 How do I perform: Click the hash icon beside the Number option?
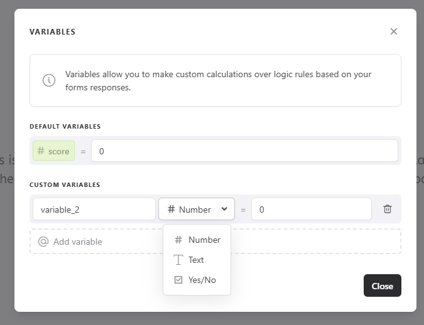[x=178, y=240]
